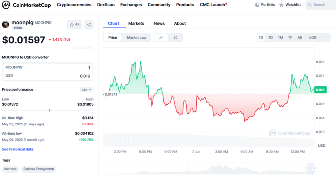Toggle the Price chart mode
The width and height of the screenshot is (336, 176).
coord(112,38)
